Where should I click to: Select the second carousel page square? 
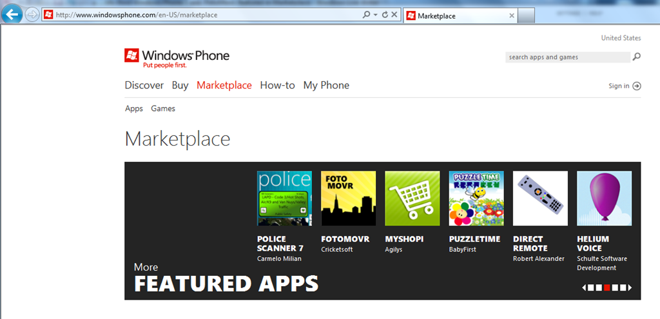pyautogui.click(x=599, y=287)
